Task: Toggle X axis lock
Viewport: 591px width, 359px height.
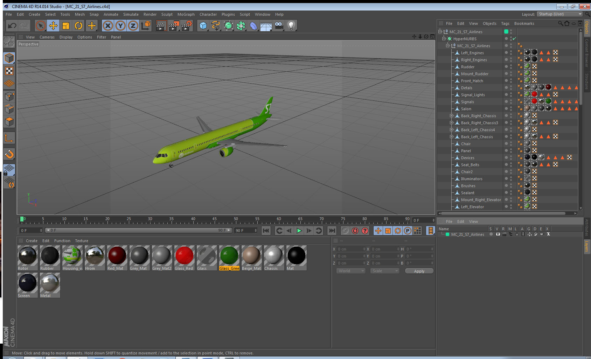Action: tap(108, 26)
